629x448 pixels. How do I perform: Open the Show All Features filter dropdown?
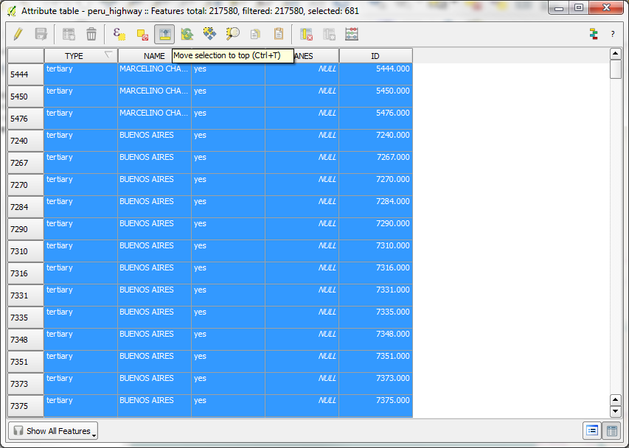coord(53,431)
